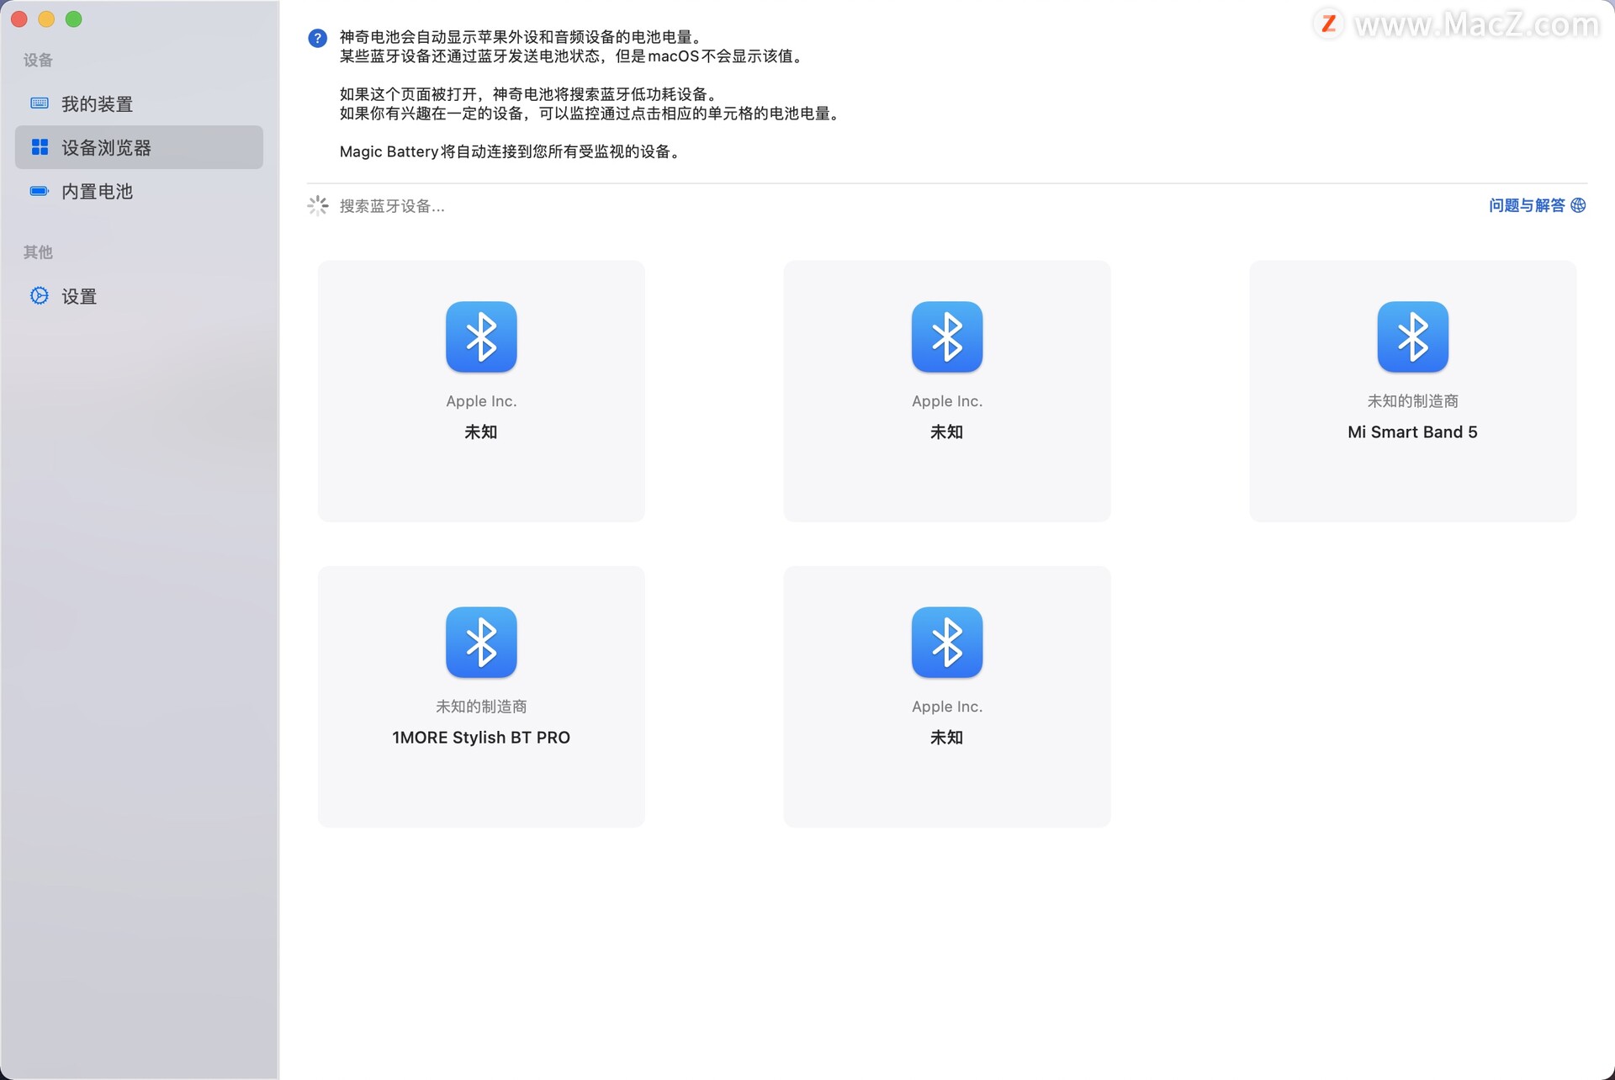
Task: Click 未知的制造商 label above 1MORE Stylish BT PRO
Action: tap(481, 707)
